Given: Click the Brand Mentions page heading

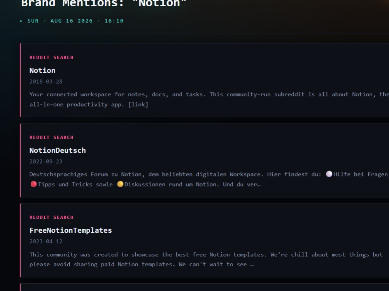Looking at the screenshot, I should [x=104, y=3].
